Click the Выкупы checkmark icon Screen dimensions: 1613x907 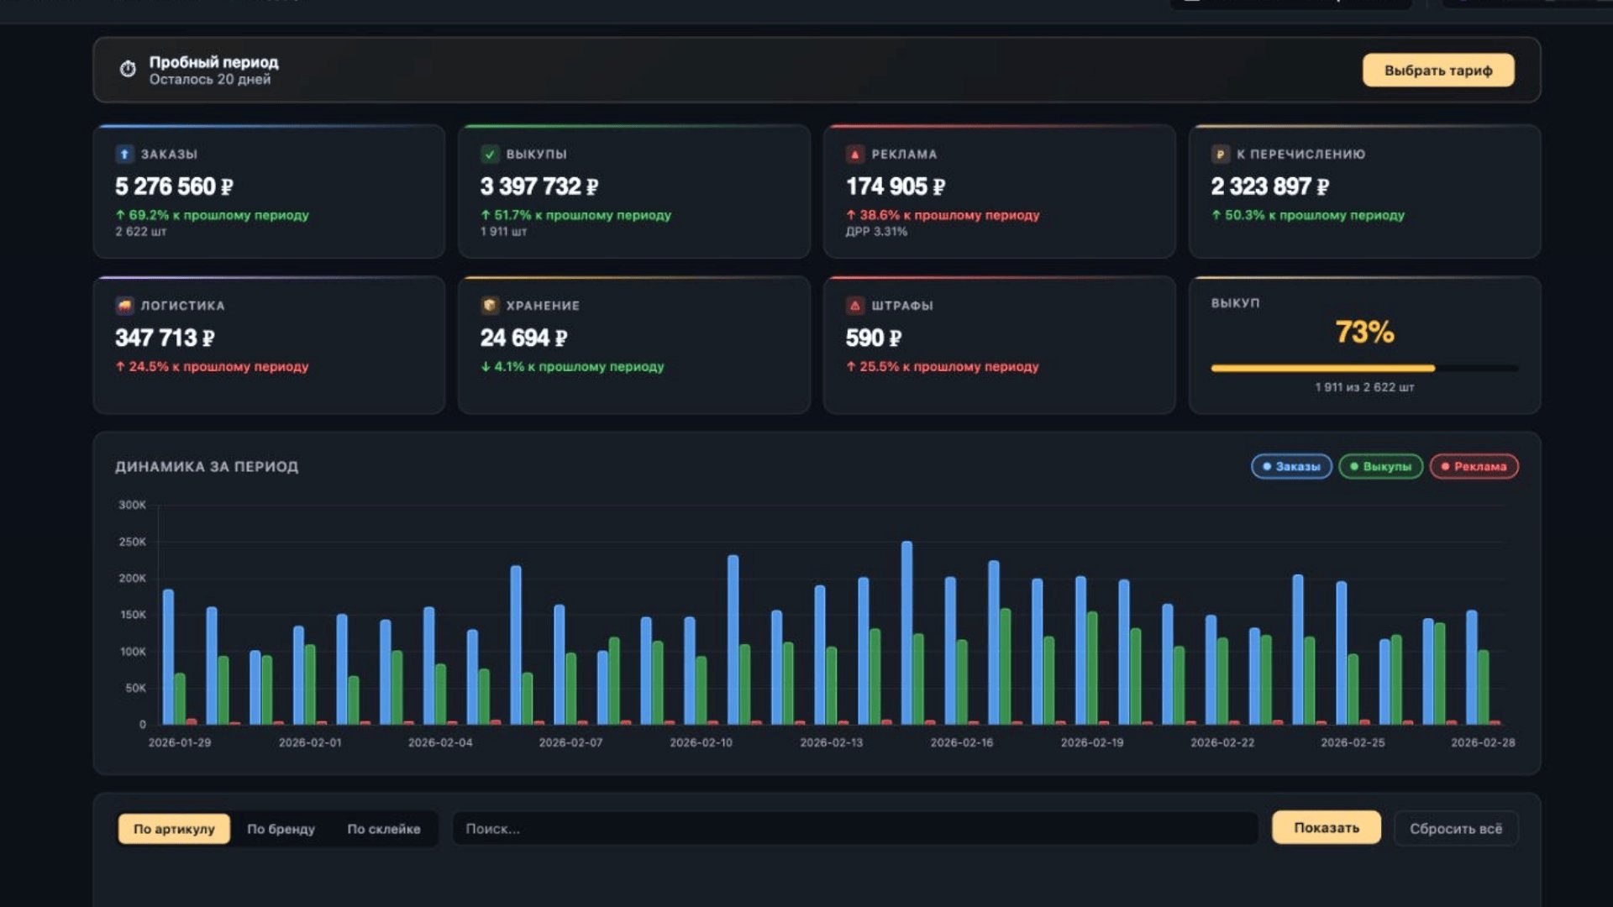(x=490, y=154)
